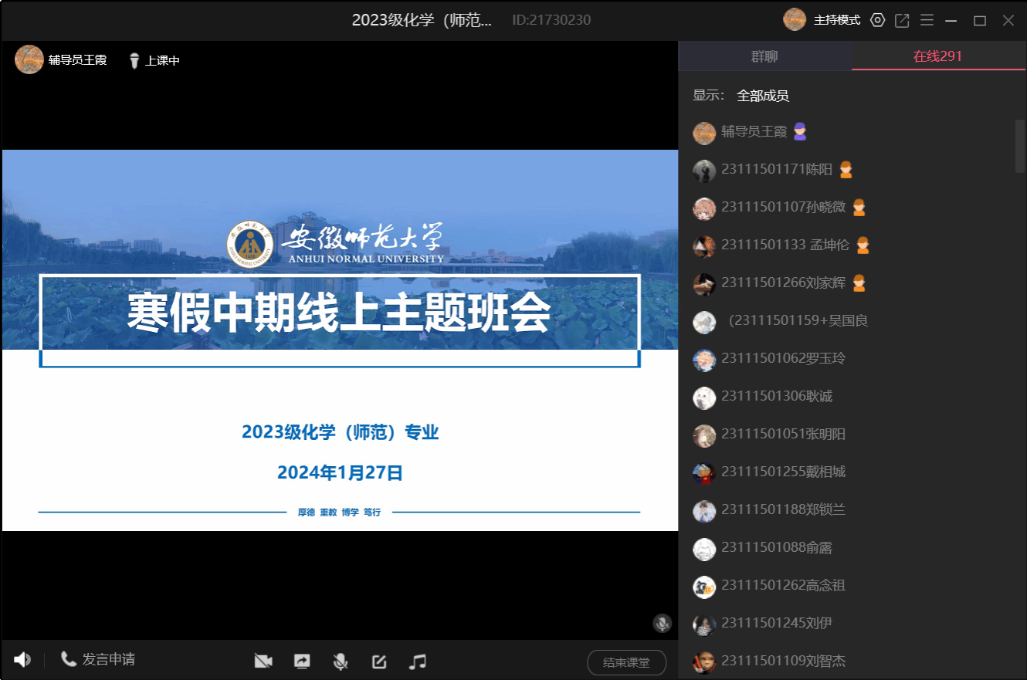Click 辅导员王霞 avatar above the video
The image size is (1027, 680).
coord(29,60)
